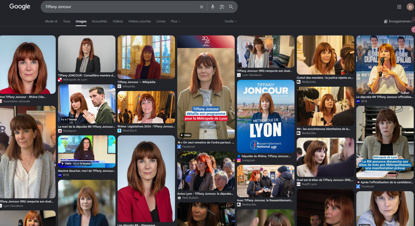
Task: Open BFM video thumbnail Maxime Gaucher
Action: point(87,151)
